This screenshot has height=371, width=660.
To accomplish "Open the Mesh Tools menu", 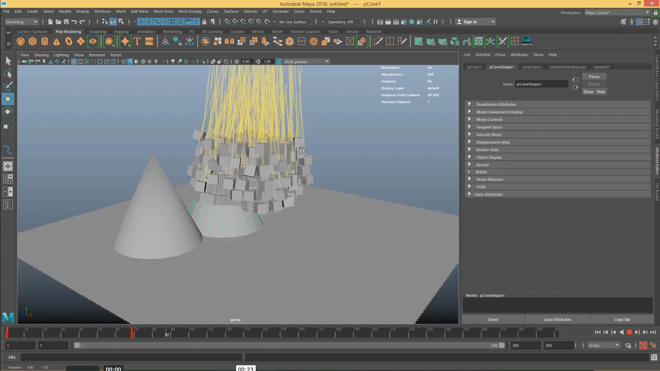I will [x=163, y=11].
